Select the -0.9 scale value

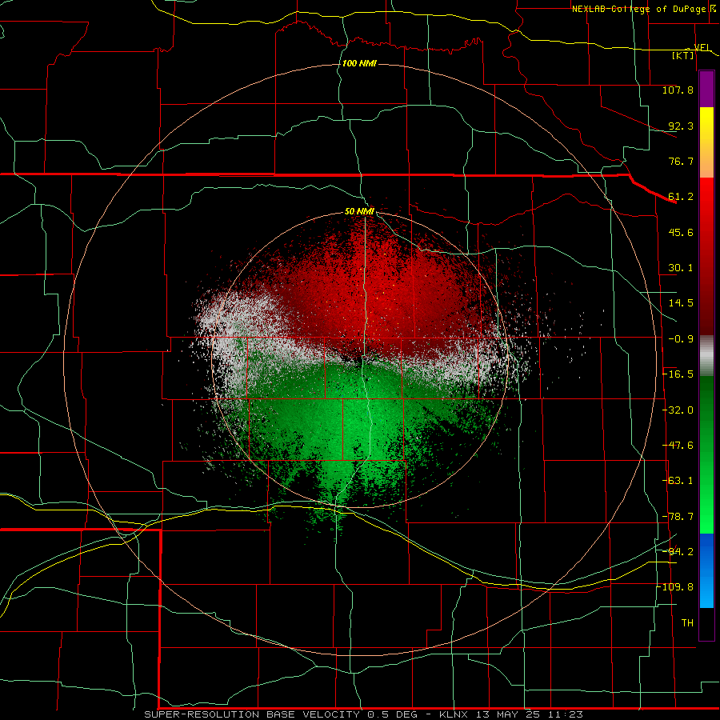coord(681,339)
